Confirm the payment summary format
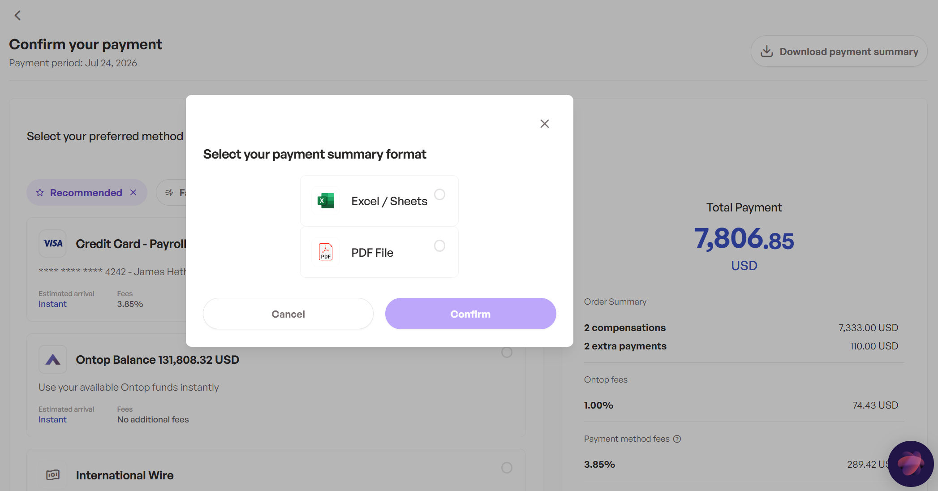 coord(470,314)
